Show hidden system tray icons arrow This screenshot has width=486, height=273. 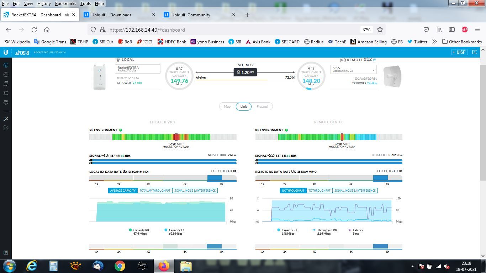412,266
